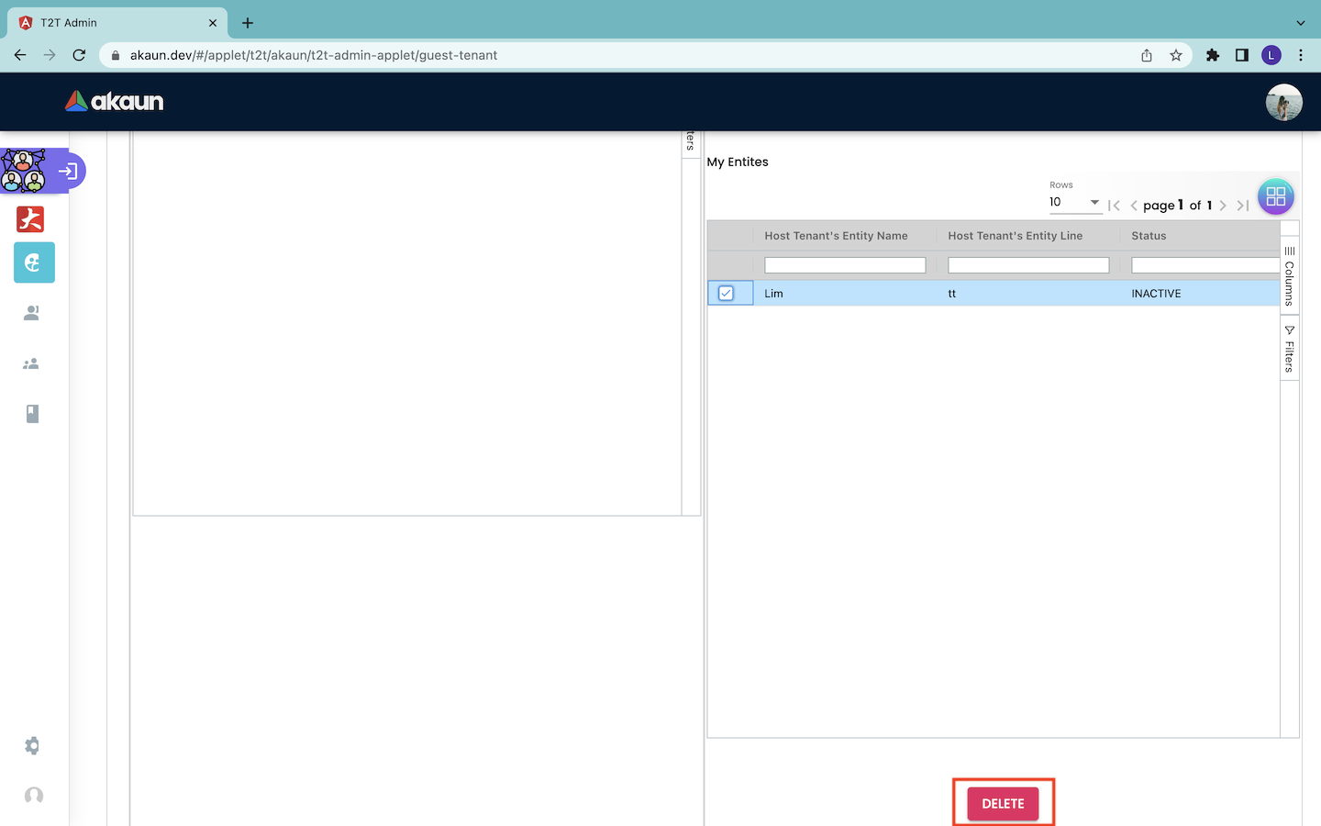
Task: Go to the first page of entities
Action: [x=1114, y=206]
